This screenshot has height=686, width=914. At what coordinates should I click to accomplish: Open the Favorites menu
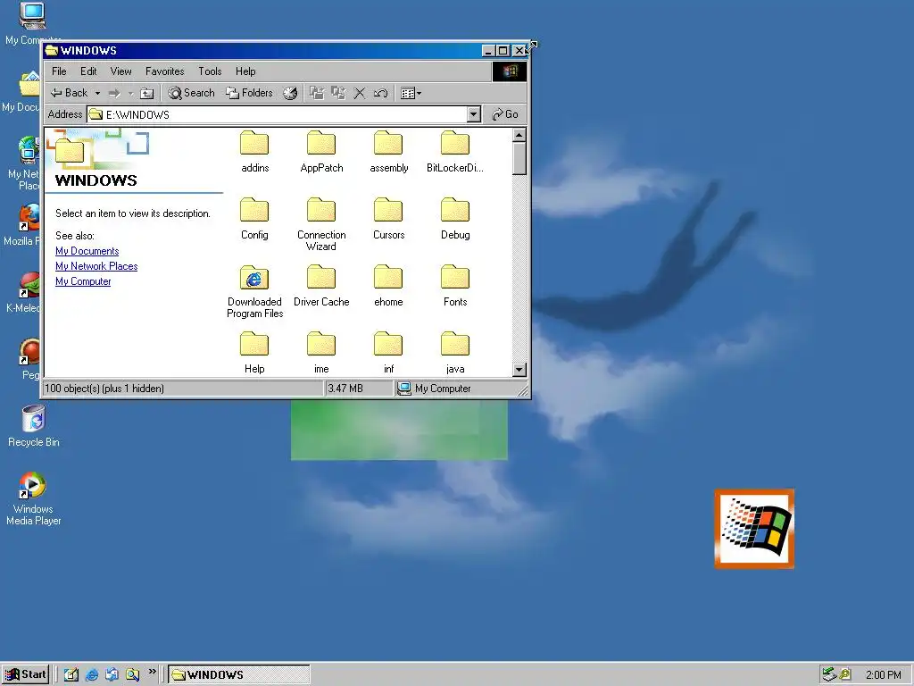pos(165,71)
